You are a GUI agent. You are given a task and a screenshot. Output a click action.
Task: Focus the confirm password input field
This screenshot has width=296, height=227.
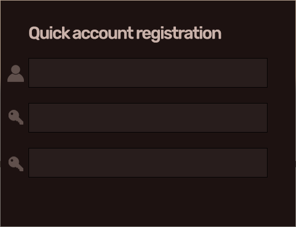pyautogui.click(x=148, y=163)
